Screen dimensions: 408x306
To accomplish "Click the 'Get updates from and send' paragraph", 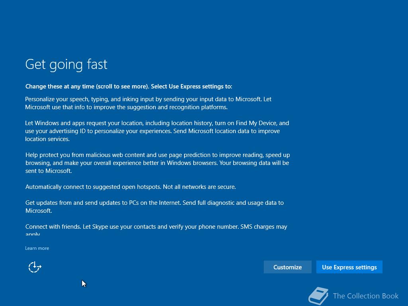I will tap(155, 207).
